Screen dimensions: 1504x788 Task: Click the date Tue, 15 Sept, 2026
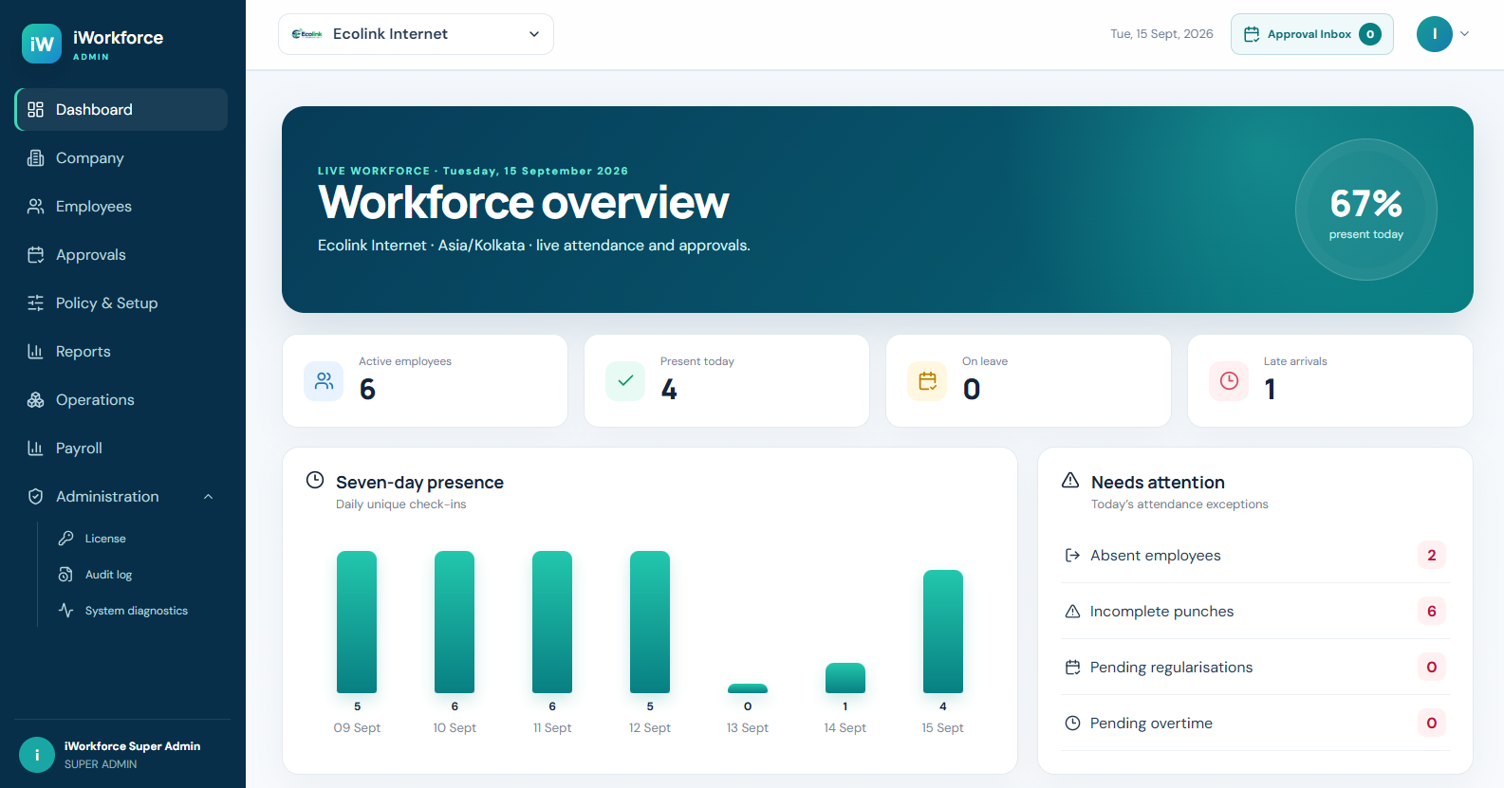pyautogui.click(x=1161, y=34)
